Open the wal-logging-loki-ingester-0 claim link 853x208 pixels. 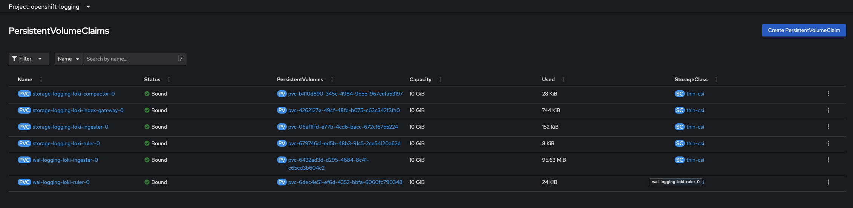tap(65, 160)
